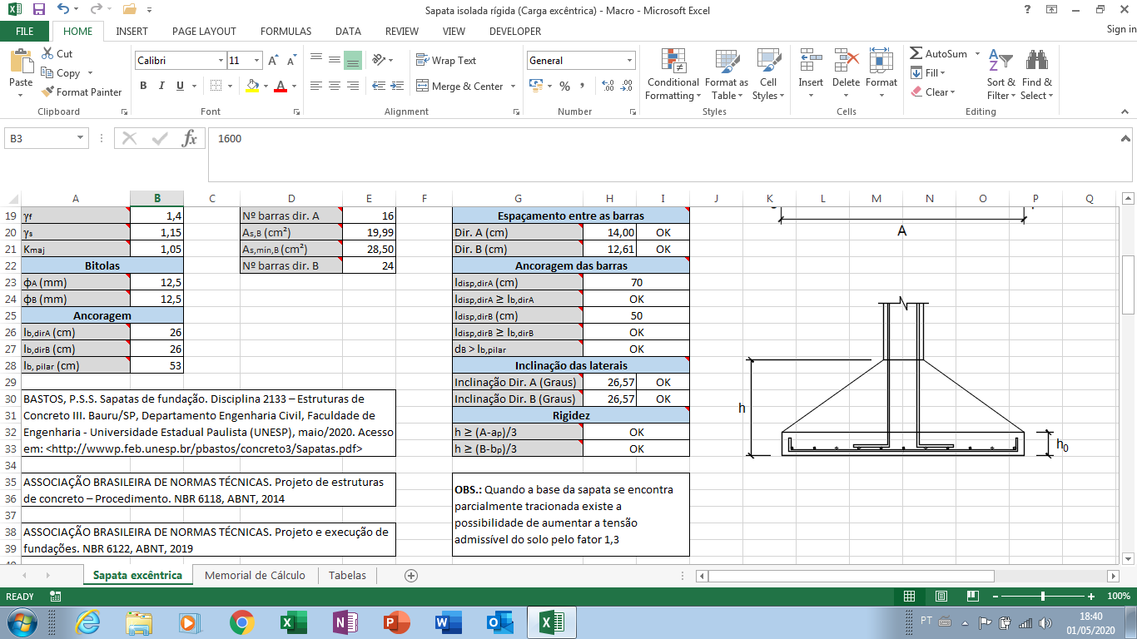Adjust the zoom slider
Screen dimensions: 1137x639
1043,597
